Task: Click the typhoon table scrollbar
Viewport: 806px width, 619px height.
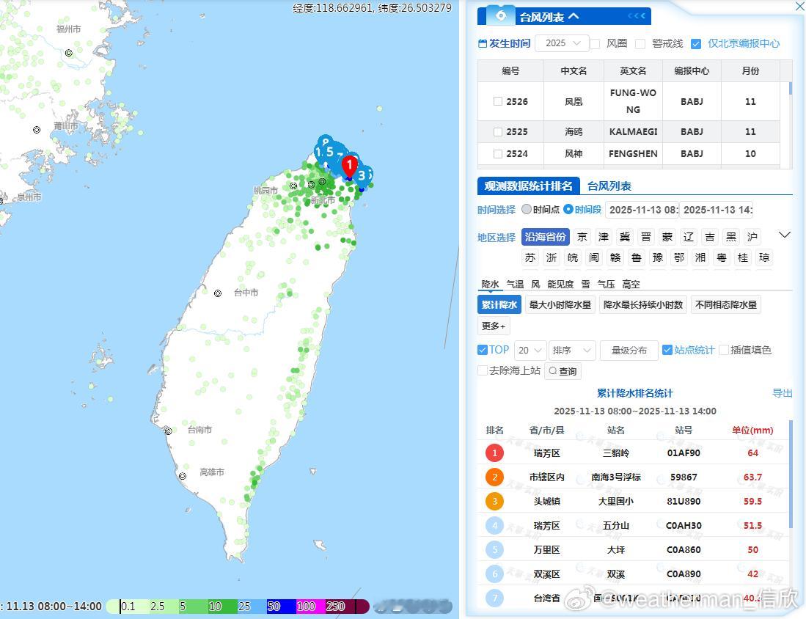Action: click(790, 89)
